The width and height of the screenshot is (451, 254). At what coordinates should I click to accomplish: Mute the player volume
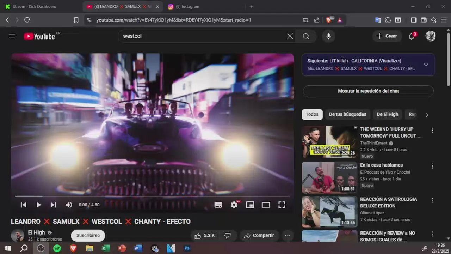69,205
